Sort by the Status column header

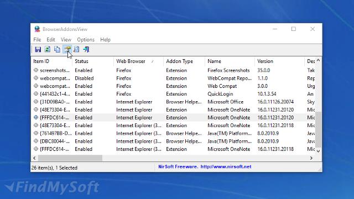coord(93,61)
